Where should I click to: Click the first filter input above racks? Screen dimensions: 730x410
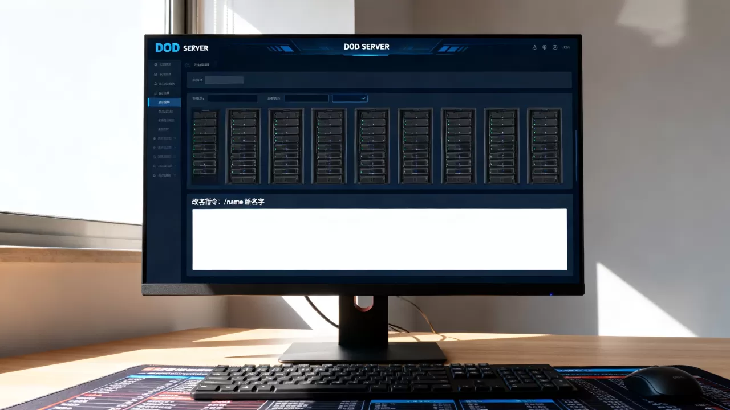tap(233, 99)
